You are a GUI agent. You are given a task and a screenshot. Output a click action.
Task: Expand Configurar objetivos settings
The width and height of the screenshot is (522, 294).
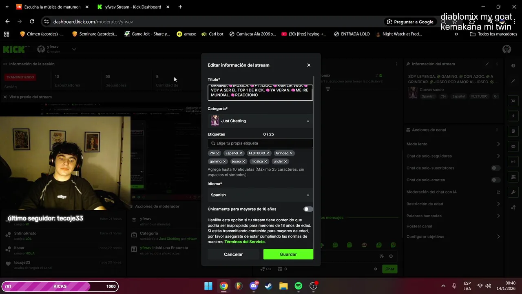point(498,236)
